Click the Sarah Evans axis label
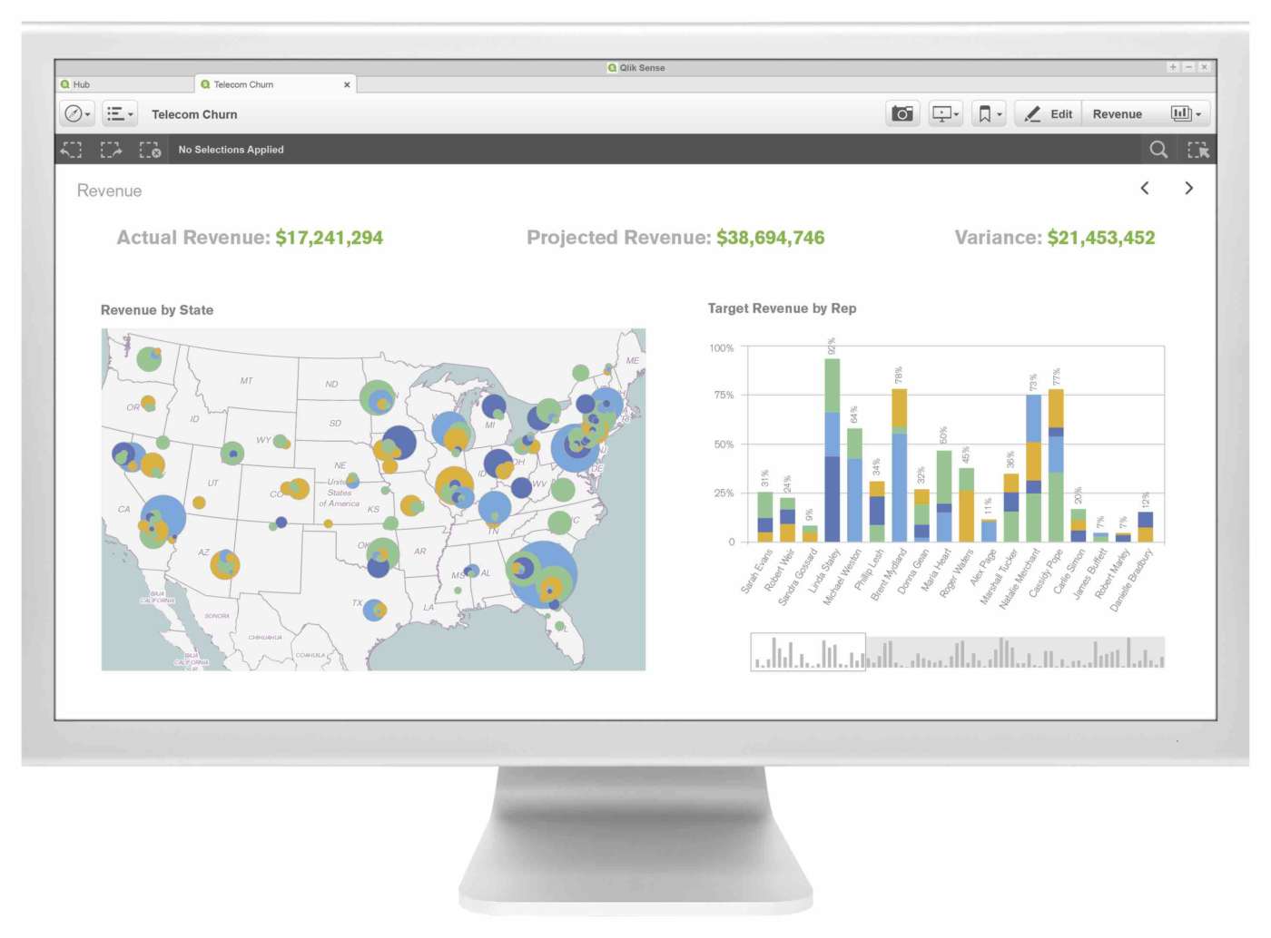The image size is (1271, 938). 756,572
